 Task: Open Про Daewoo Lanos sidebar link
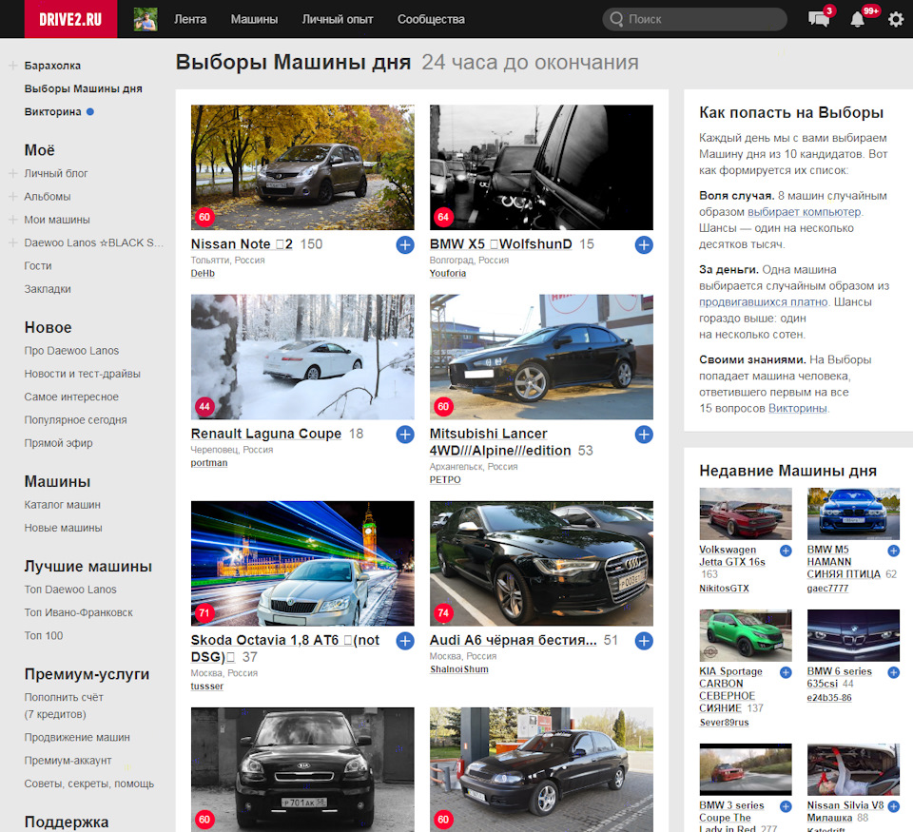71,351
